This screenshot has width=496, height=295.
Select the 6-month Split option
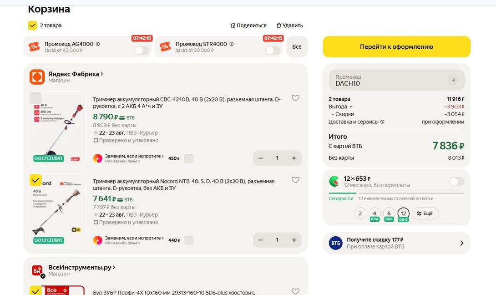[x=389, y=214]
